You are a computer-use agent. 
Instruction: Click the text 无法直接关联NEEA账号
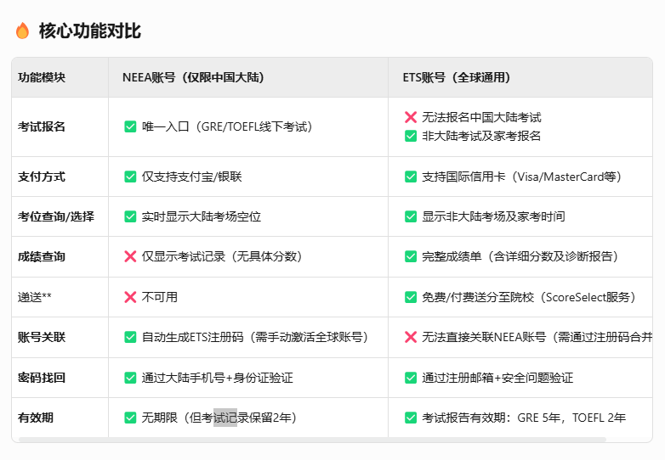tap(484, 337)
